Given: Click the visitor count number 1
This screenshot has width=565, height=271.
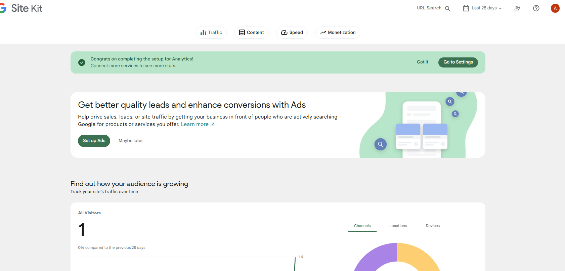Looking at the screenshot, I should 82,230.
